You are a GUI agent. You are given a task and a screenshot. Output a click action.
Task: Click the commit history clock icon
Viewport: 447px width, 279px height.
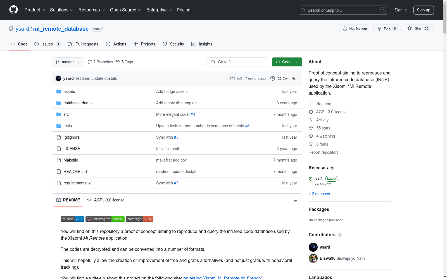point(273,78)
